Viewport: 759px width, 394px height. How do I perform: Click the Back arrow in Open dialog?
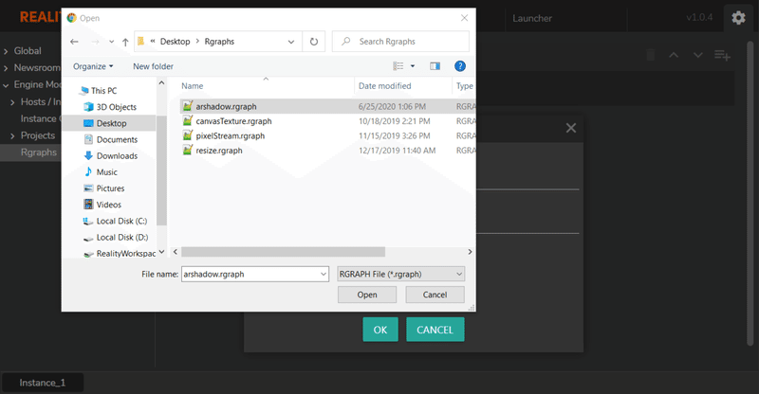74,42
